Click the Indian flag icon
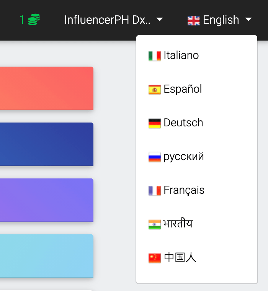The height and width of the screenshot is (291, 268). point(154,224)
